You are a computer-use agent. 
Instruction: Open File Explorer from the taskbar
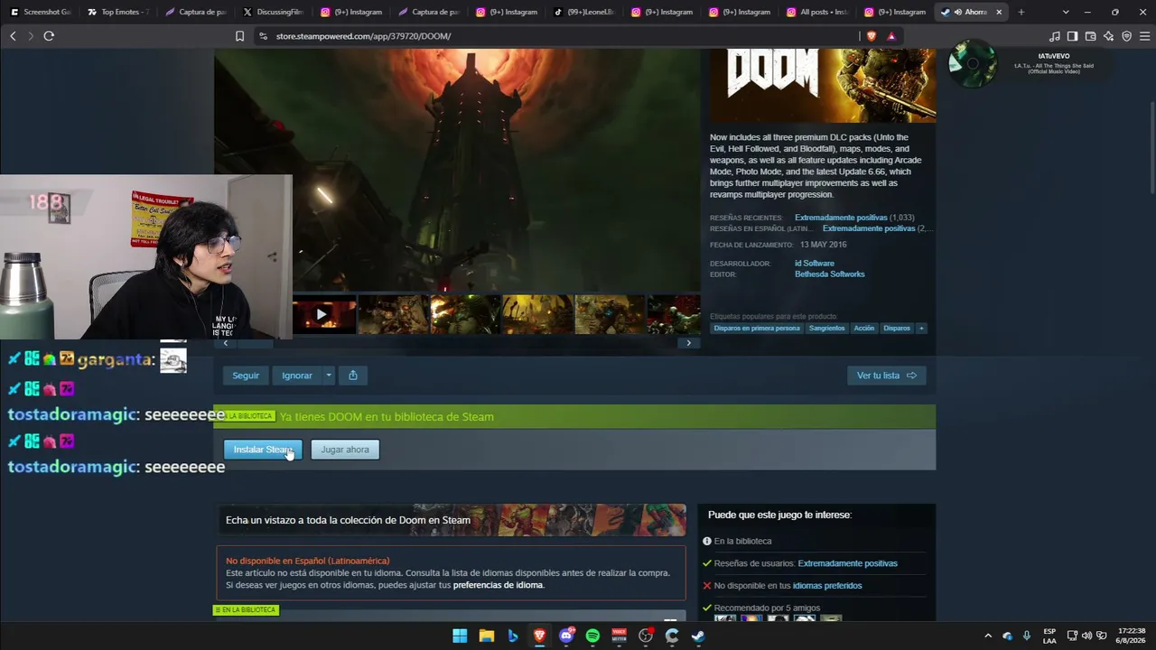(486, 636)
